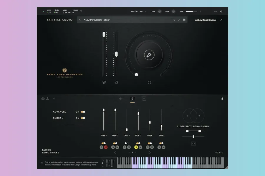Switch to the mixer faders tab

[132, 99]
